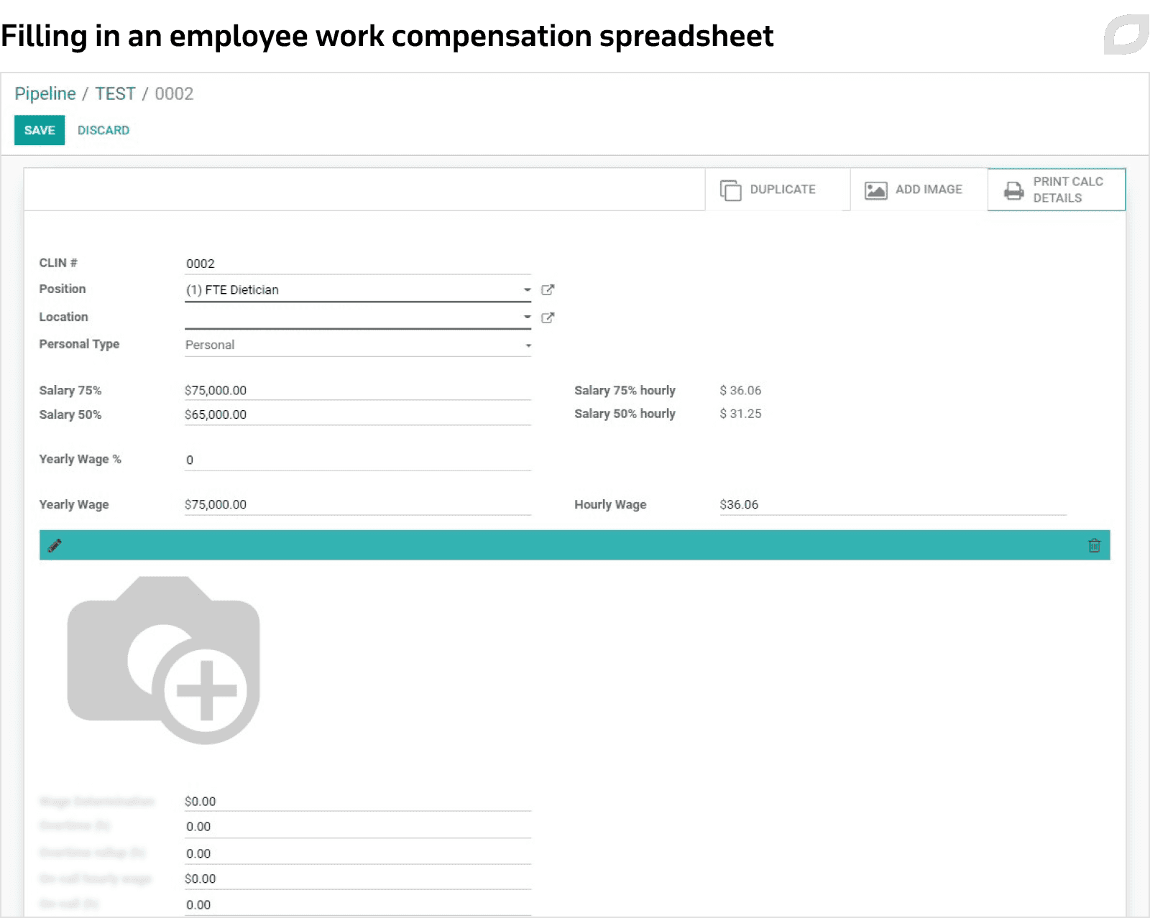Viewport: 1150px width, 918px height.
Task: Open external link beside Position field
Action: [548, 290]
